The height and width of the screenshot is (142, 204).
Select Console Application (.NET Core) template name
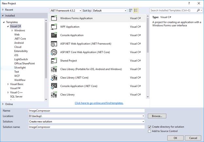pyautogui.click(x=79, y=86)
